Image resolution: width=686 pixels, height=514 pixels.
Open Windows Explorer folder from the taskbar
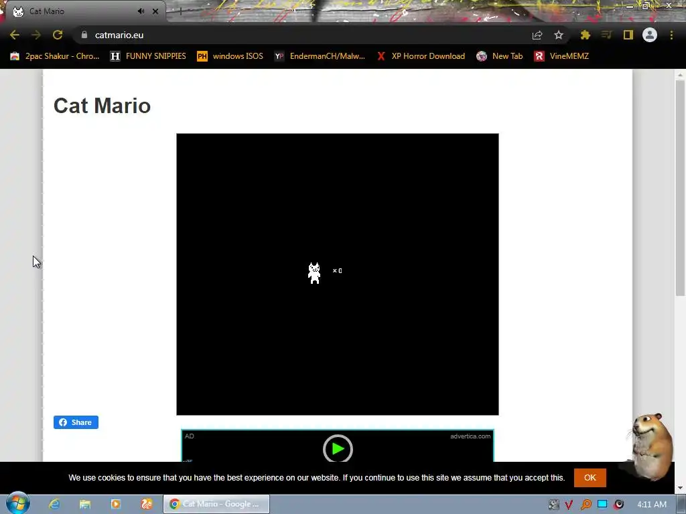click(85, 504)
